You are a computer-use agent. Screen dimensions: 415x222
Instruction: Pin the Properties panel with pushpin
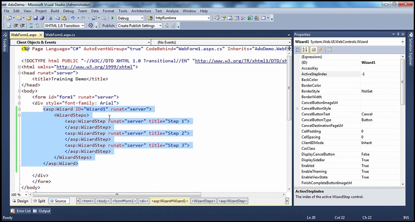click(398, 34)
